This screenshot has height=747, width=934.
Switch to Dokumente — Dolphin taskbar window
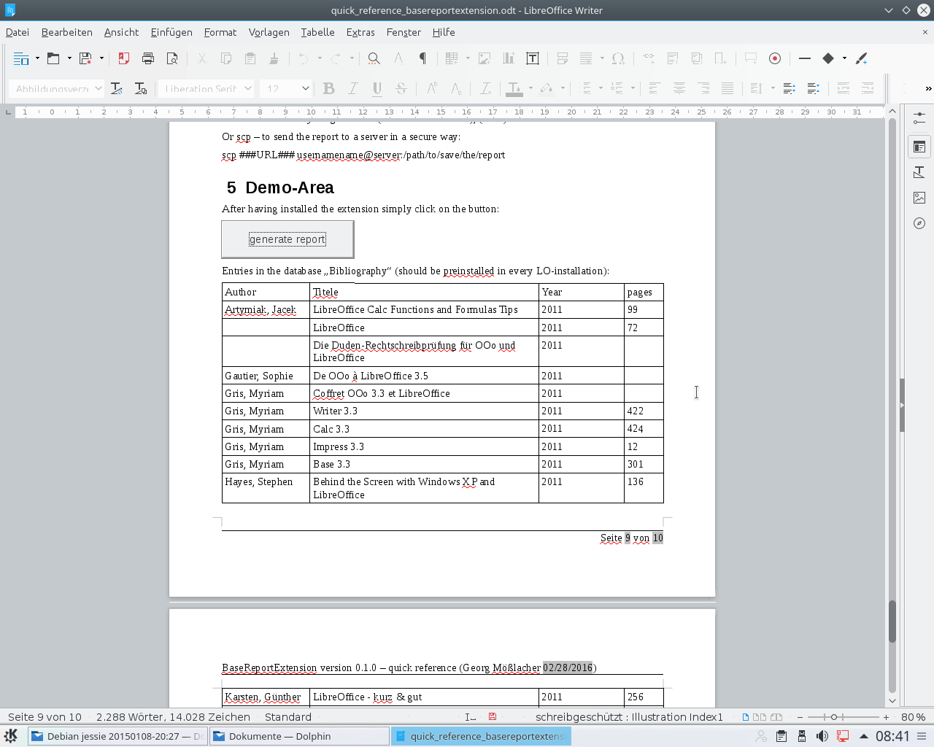tap(299, 736)
